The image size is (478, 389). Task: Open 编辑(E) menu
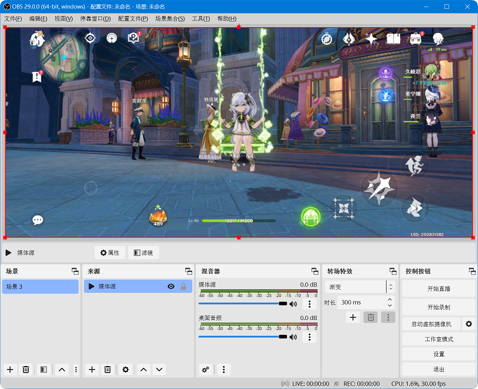tap(38, 19)
